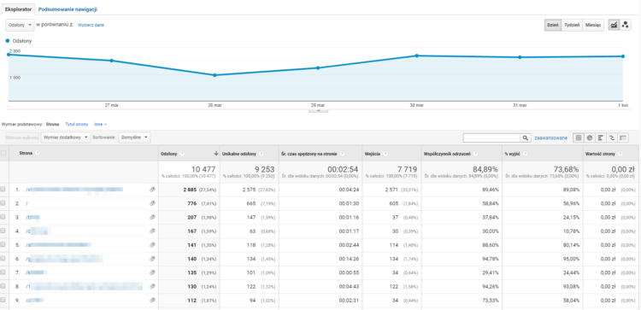
Task: Click the 29 mar data point on chart
Action: (318, 67)
